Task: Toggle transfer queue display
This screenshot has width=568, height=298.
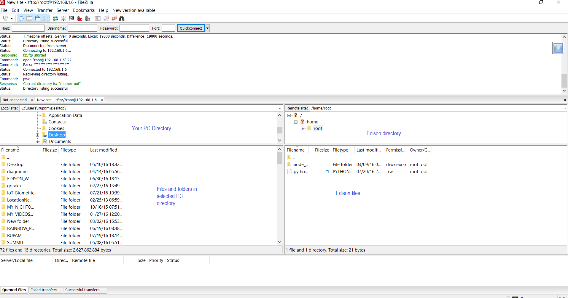Action: 45,18
